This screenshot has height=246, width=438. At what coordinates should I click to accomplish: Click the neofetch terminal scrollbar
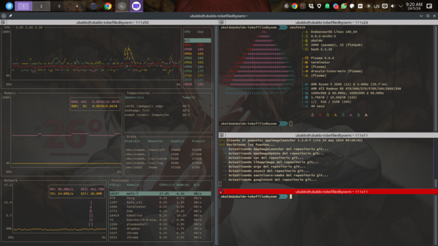click(x=436, y=79)
